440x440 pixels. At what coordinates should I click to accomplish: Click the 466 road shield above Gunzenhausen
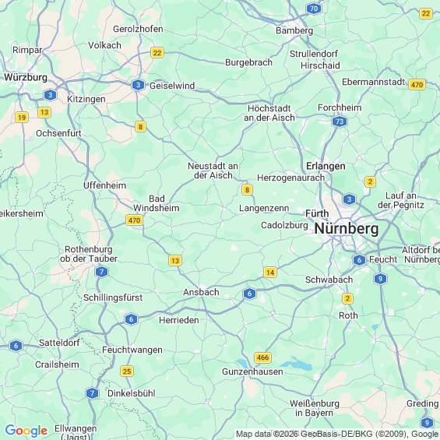coord(262,357)
